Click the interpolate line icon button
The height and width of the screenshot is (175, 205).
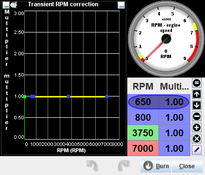(x=197, y=150)
